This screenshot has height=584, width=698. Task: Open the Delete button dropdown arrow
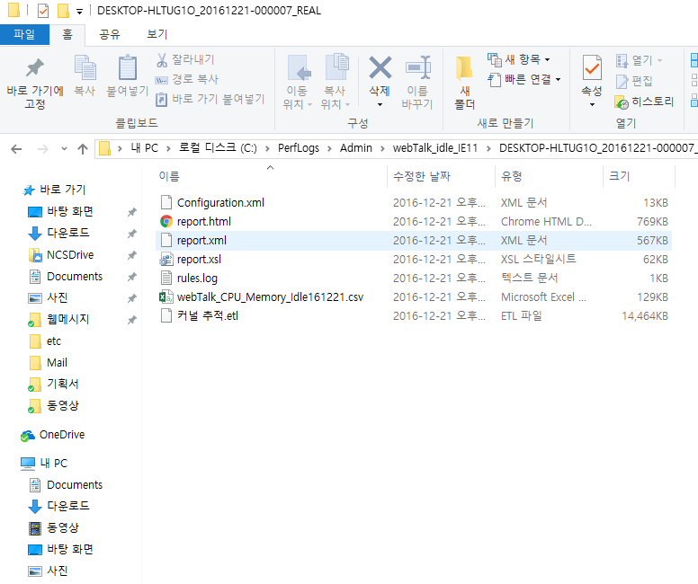pos(380,104)
